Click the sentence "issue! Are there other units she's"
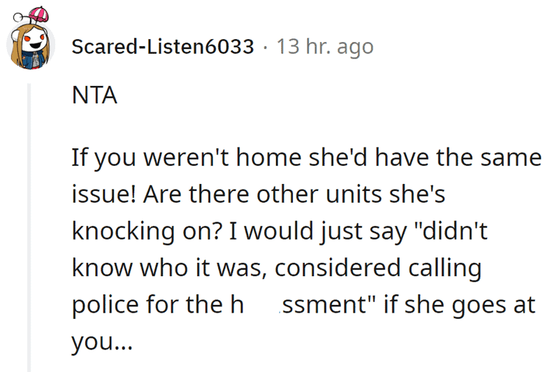This screenshot has width=559, height=372. (x=259, y=194)
